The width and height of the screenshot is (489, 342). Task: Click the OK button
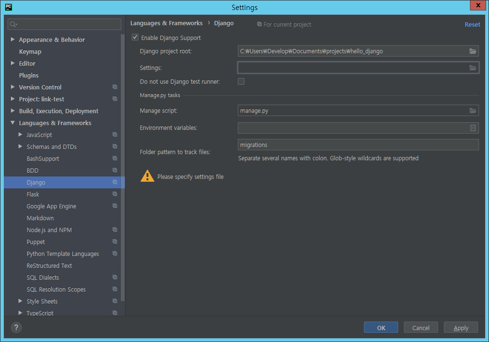[x=381, y=328]
